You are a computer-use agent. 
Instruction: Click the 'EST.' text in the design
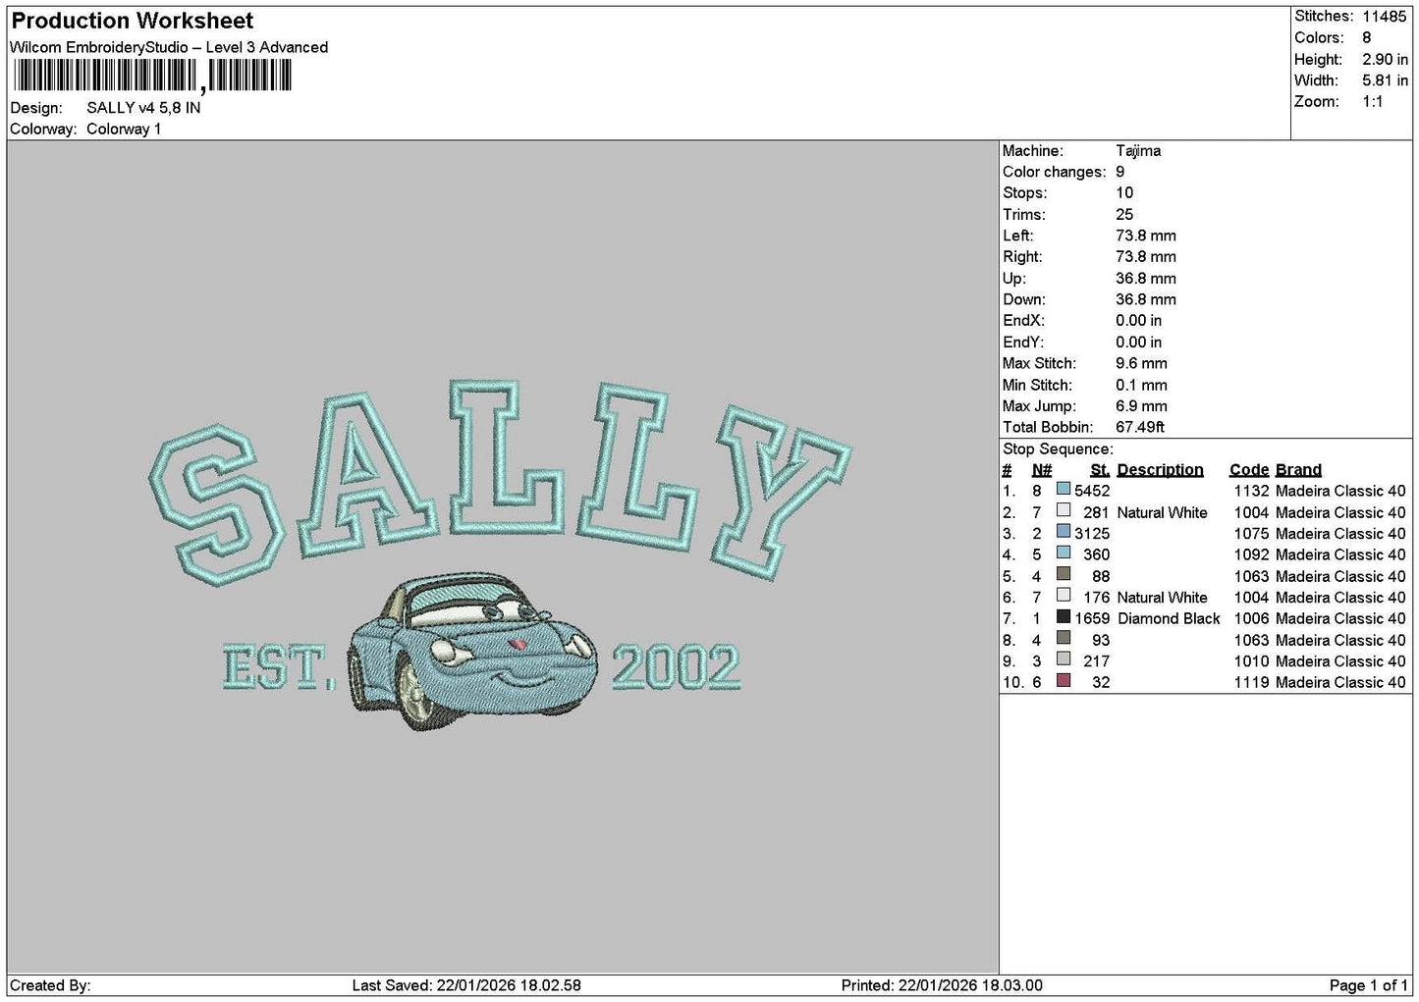(x=278, y=667)
